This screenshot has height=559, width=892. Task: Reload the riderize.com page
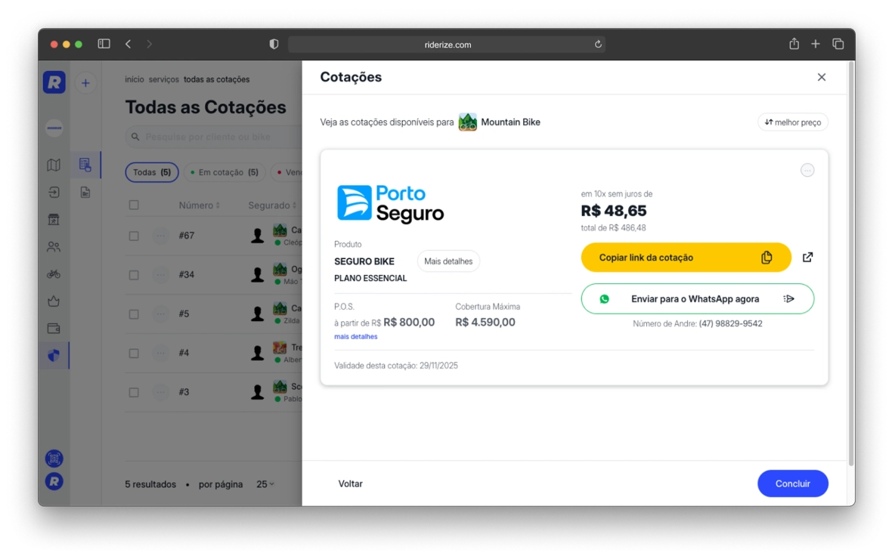pos(598,45)
